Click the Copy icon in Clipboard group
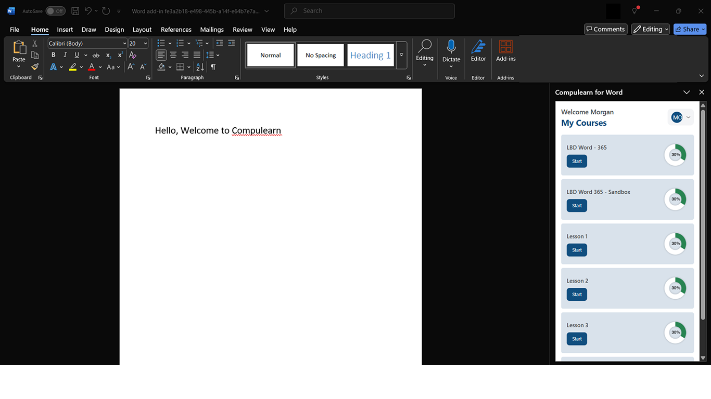This screenshot has width=711, height=399. [35, 55]
